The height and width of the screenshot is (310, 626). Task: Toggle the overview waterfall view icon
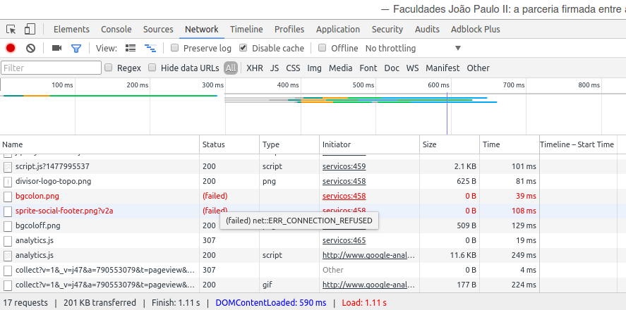click(150, 48)
